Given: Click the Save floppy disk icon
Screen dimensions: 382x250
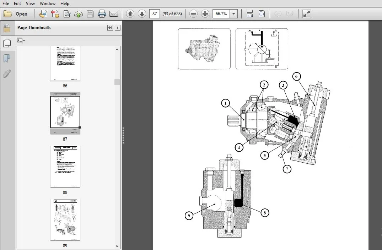Looking at the screenshot, I should coord(90,14).
